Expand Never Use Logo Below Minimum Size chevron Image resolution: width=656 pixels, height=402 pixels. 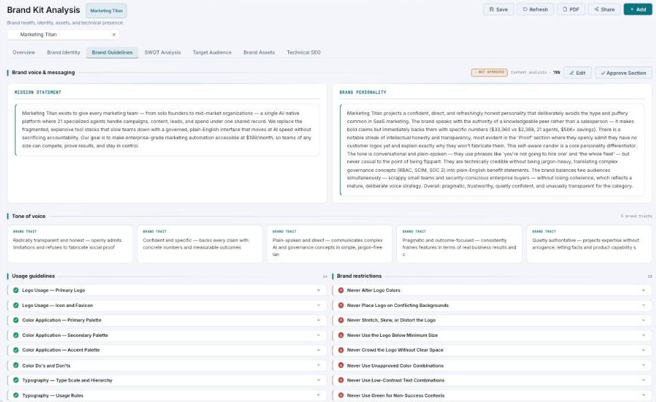click(644, 335)
